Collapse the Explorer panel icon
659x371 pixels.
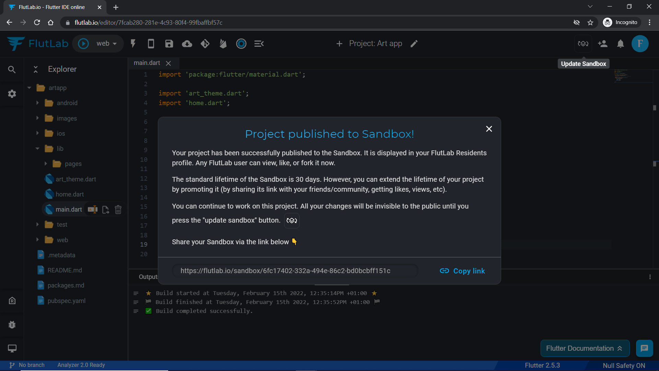36,69
